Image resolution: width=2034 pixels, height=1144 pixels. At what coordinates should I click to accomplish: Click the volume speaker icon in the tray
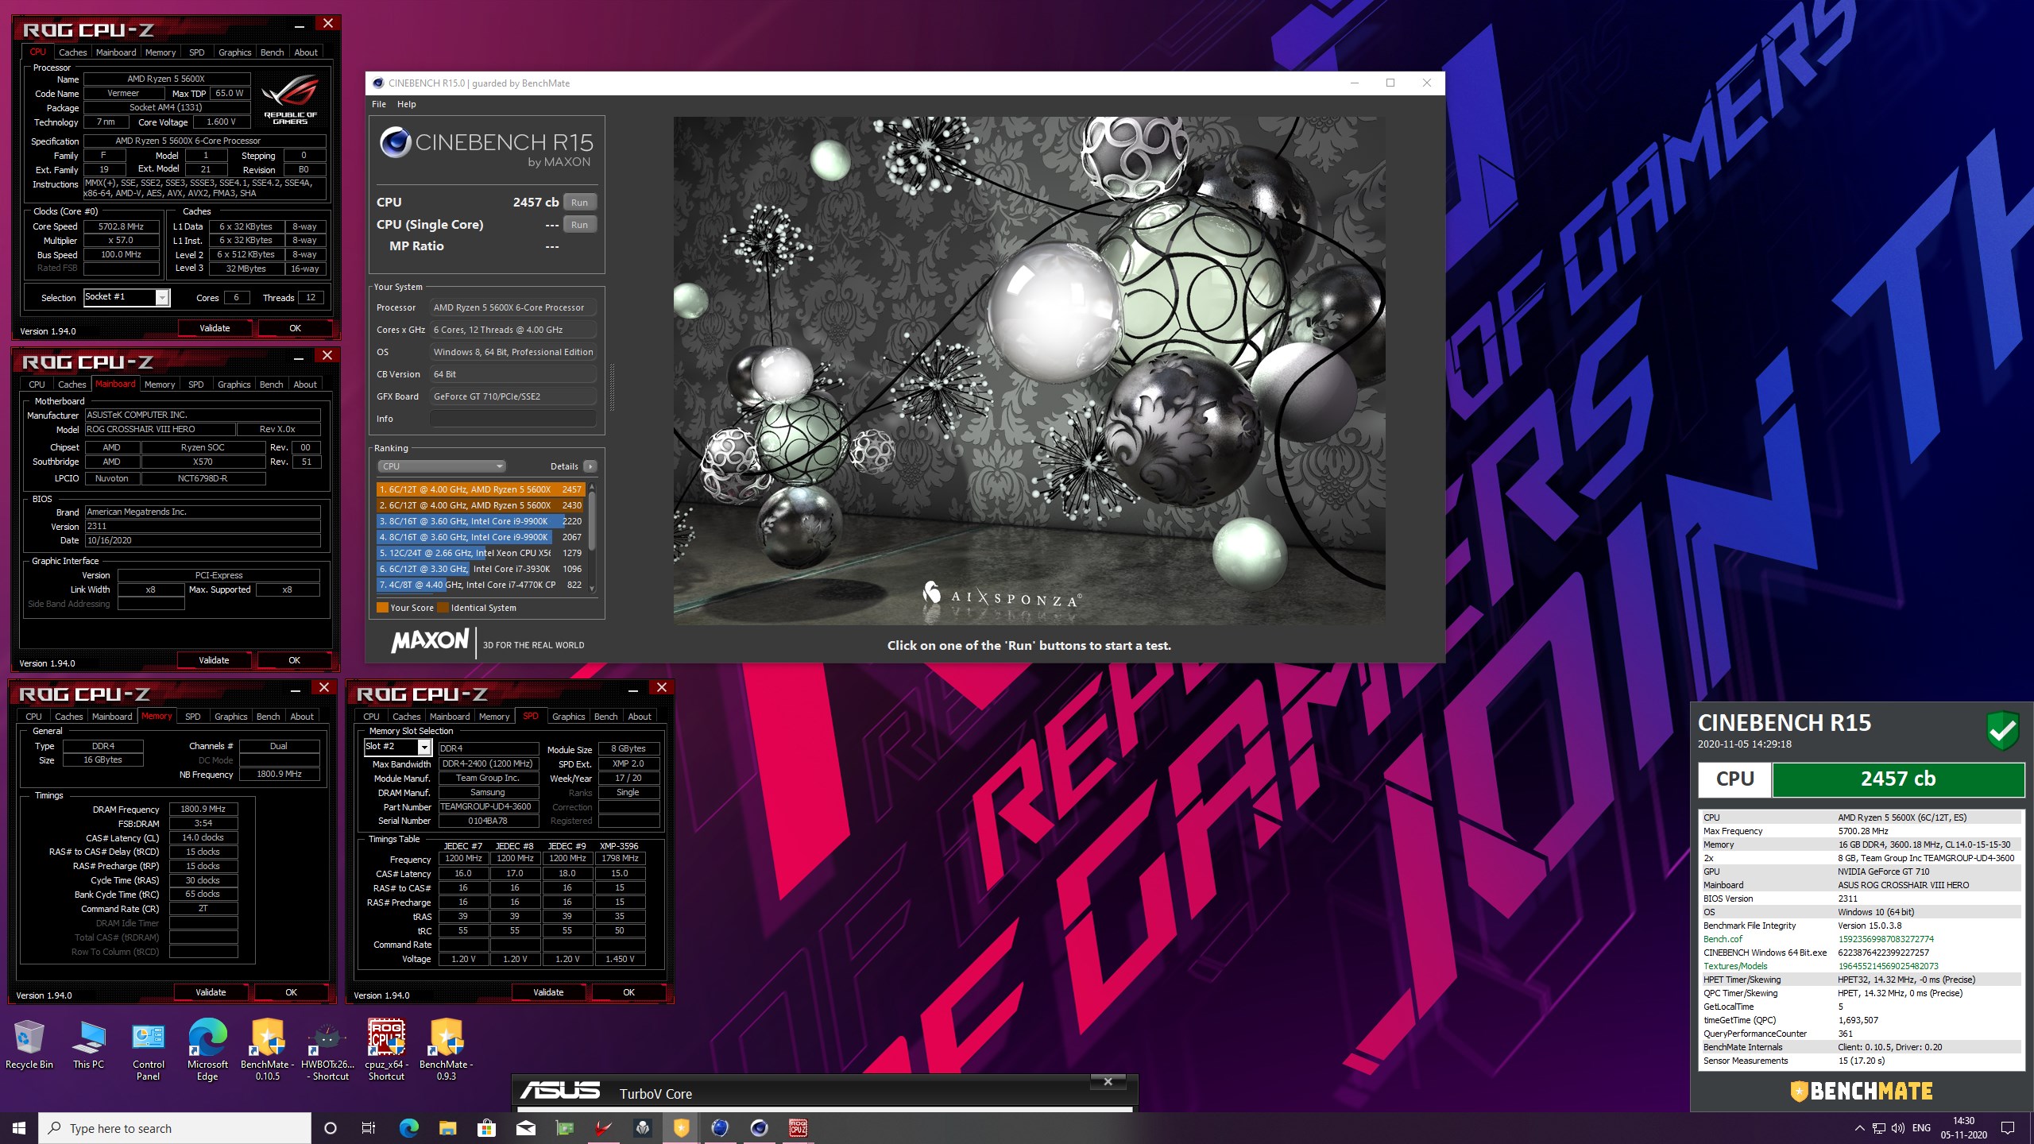tap(1897, 1128)
